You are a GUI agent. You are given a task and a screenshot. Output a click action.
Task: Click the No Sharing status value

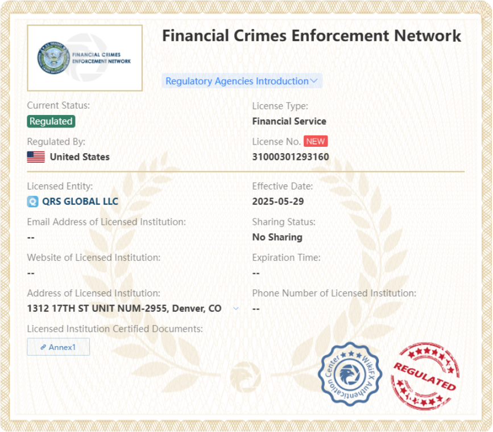click(x=277, y=237)
